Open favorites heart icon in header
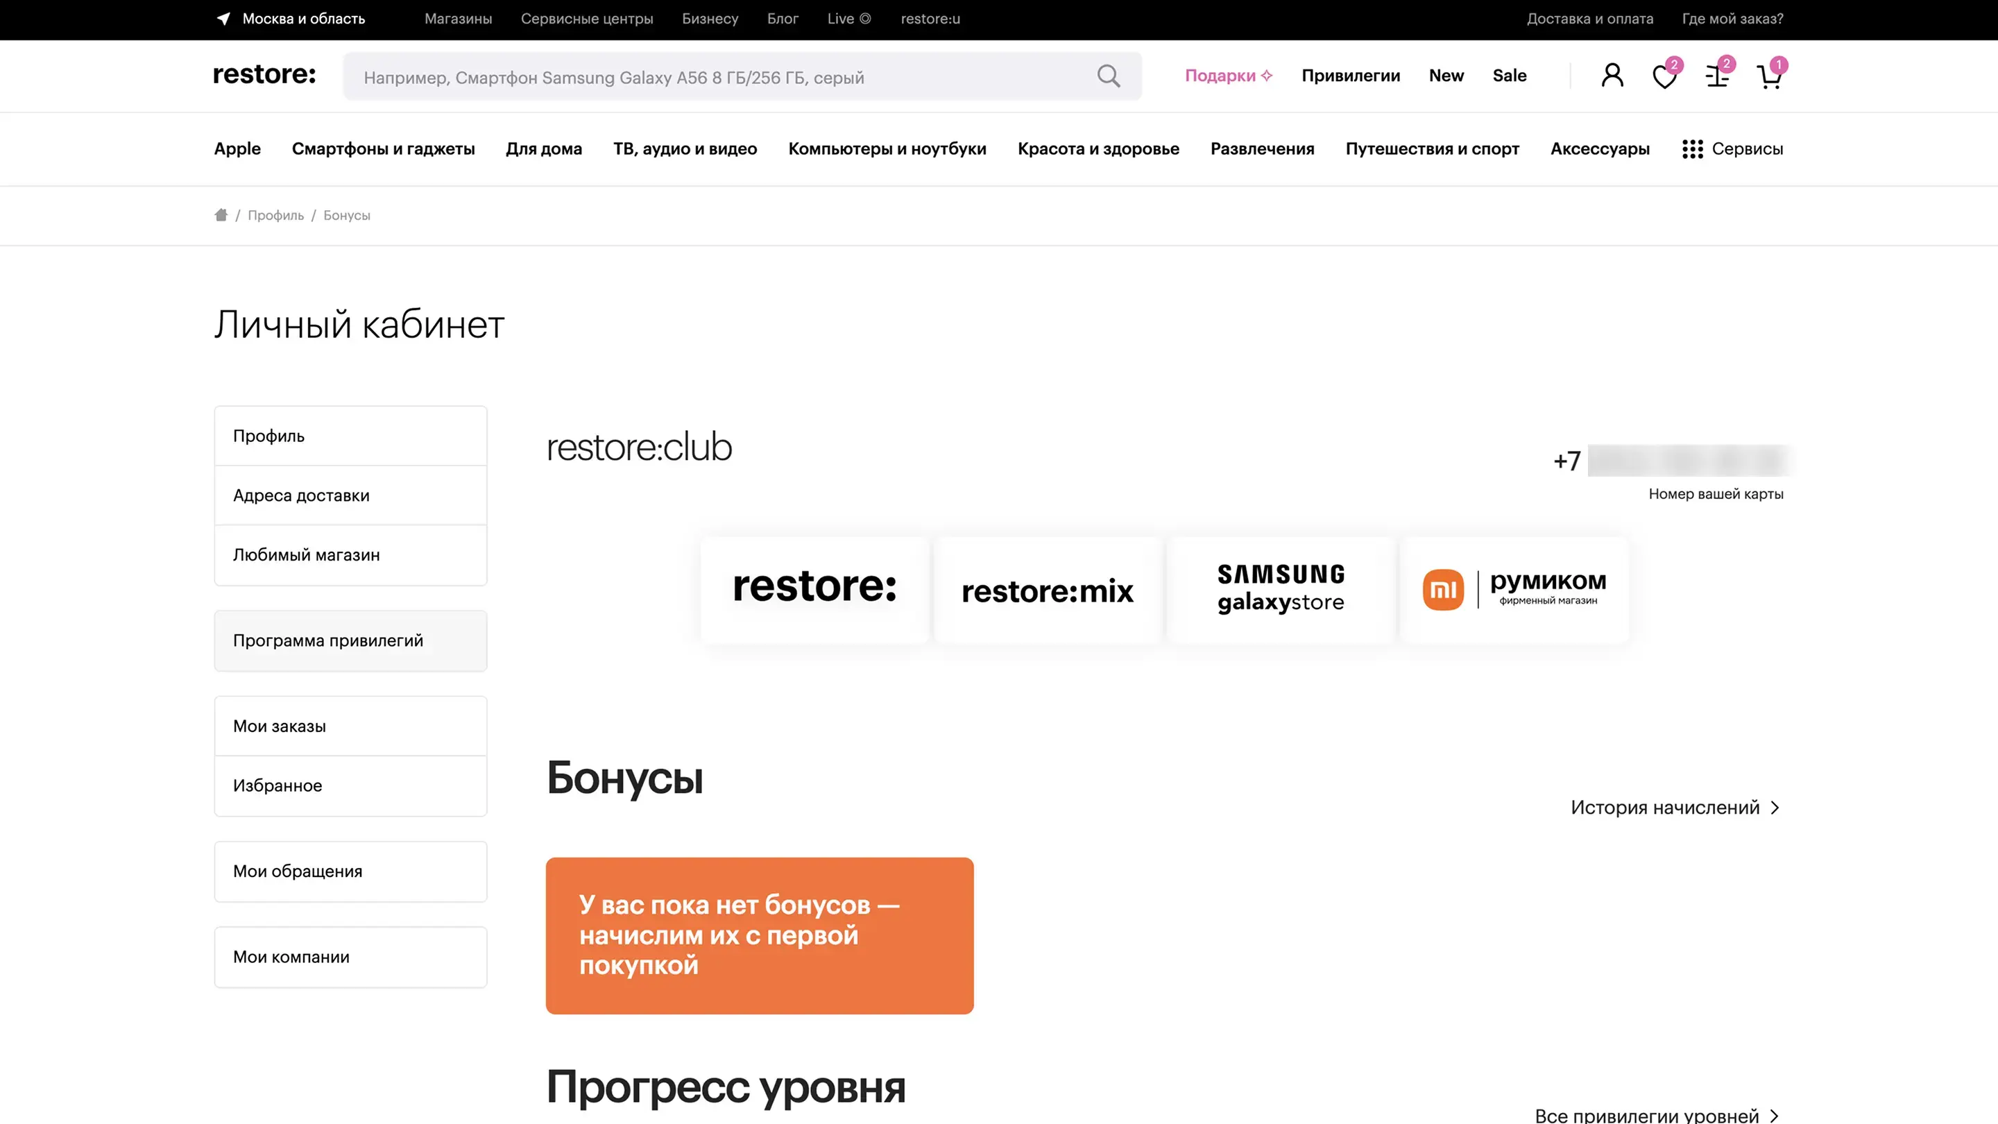Viewport: 1998px width, 1124px height. (x=1664, y=76)
